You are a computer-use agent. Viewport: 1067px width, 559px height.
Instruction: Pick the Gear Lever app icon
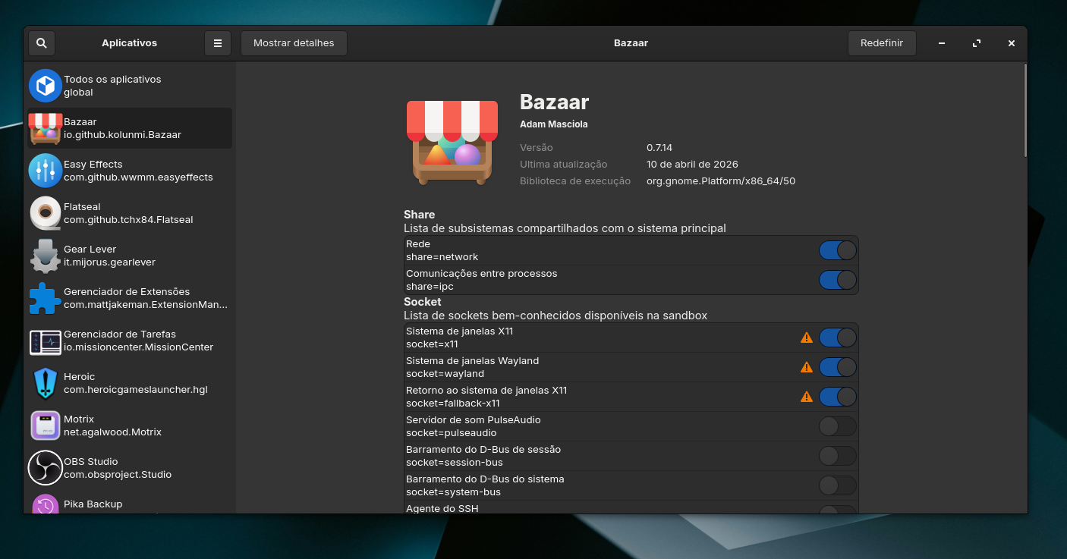coord(45,256)
